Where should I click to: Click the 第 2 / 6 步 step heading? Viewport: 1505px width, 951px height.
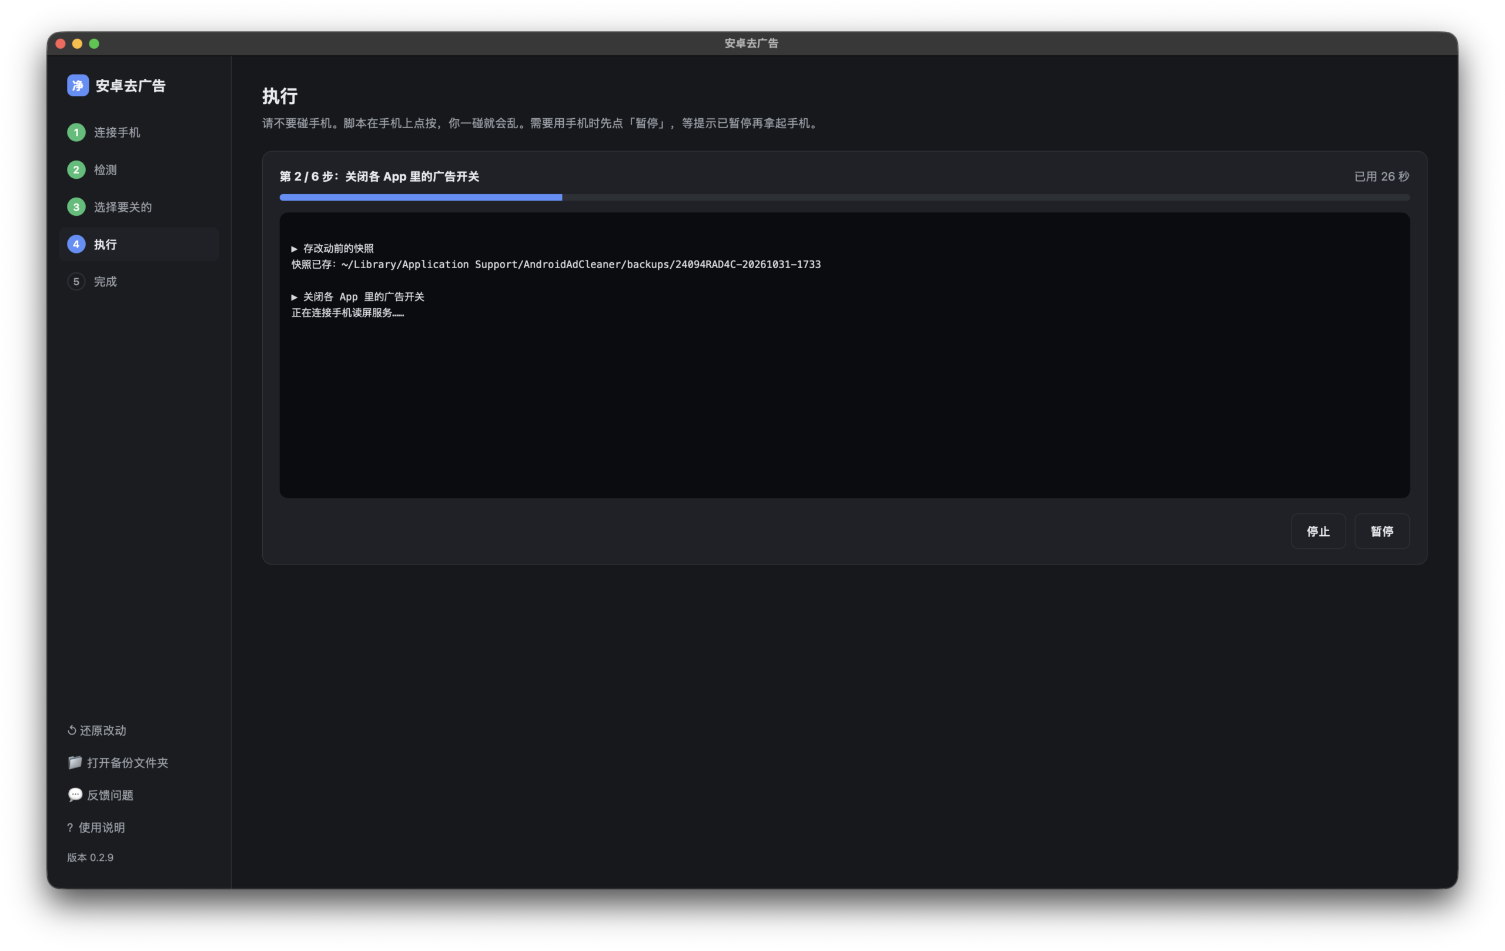[379, 177]
